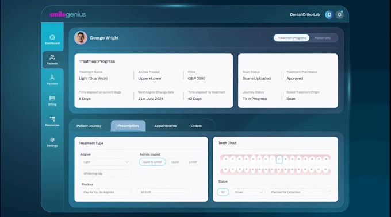Click the 21st July, 2024 date
The image size is (391, 217).
(x=151, y=99)
